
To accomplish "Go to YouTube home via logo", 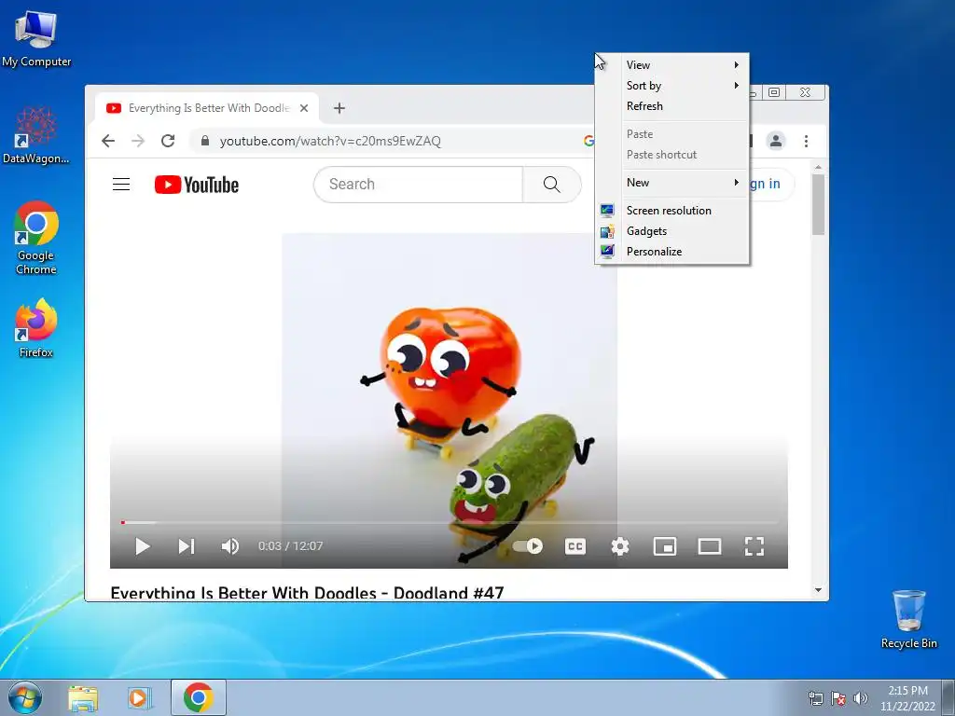I will pyautogui.click(x=196, y=185).
